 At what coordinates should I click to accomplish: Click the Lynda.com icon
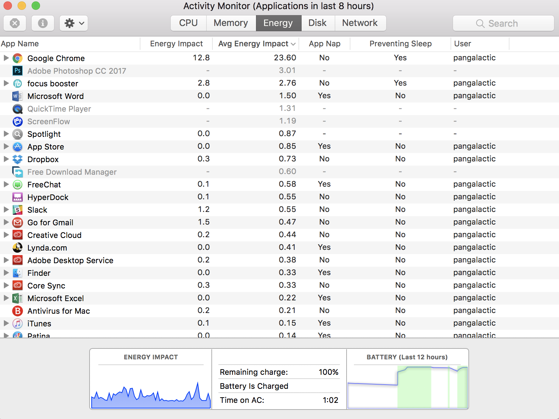(x=18, y=248)
